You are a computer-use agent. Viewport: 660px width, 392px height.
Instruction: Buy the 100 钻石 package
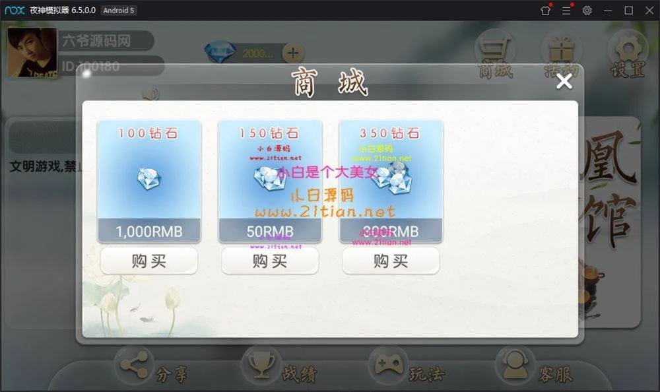[149, 261]
